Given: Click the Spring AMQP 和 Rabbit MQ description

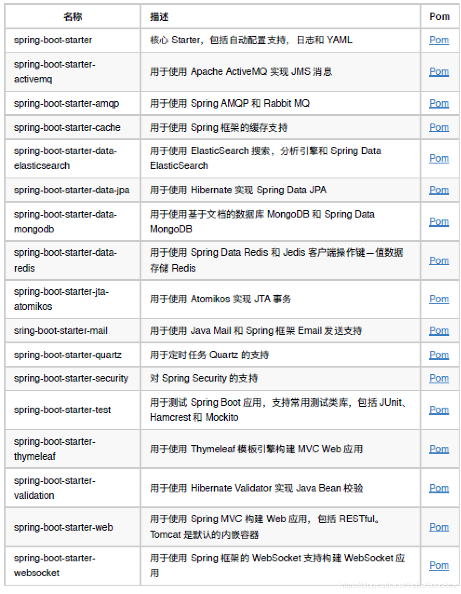Looking at the screenshot, I should click(x=281, y=103).
